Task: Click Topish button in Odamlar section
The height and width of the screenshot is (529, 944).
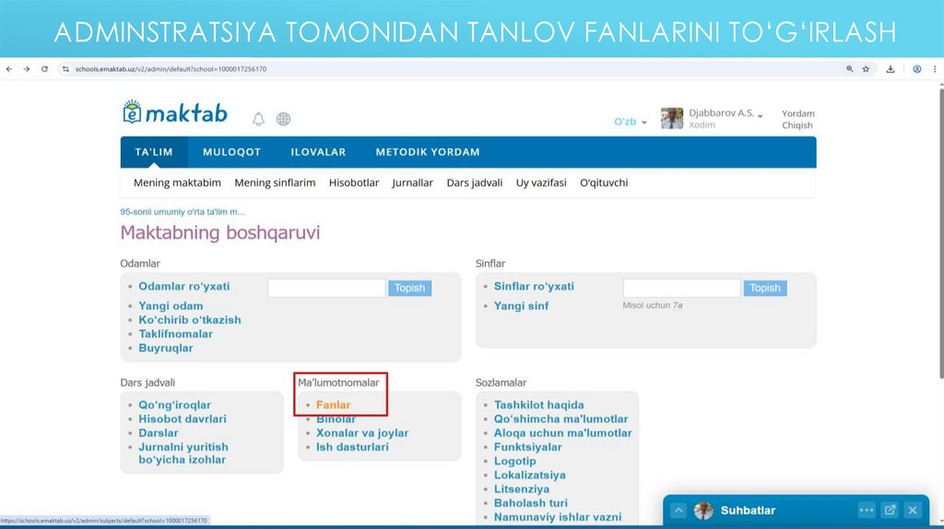Action: tap(409, 288)
